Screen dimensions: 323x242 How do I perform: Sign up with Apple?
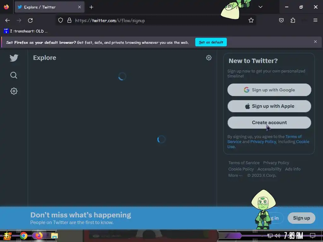(269, 106)
